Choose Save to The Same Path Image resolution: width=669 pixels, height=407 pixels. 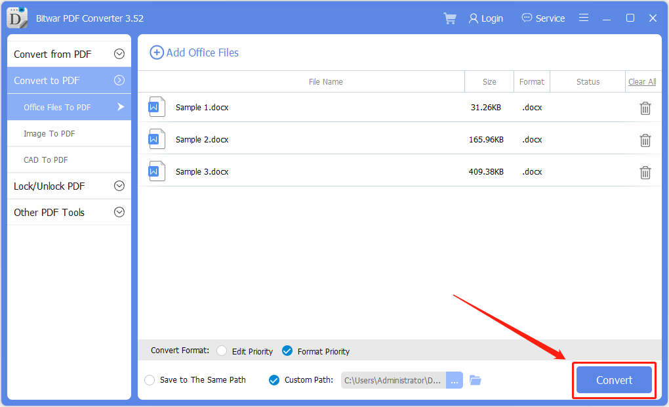pos(150,380)
